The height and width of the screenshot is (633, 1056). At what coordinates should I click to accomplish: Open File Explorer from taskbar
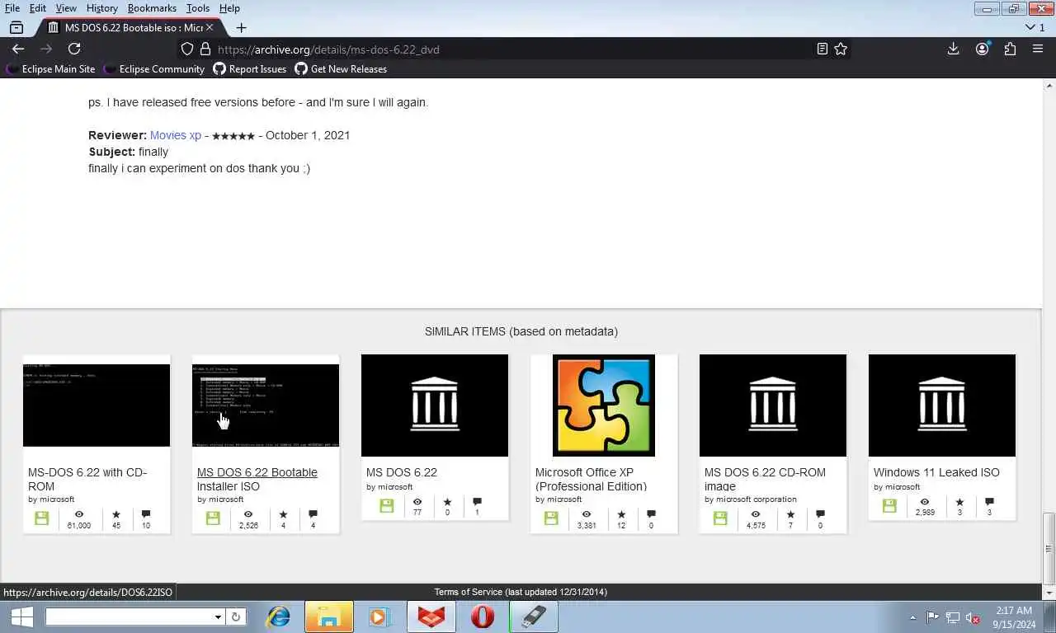click(x=329, y=617)
